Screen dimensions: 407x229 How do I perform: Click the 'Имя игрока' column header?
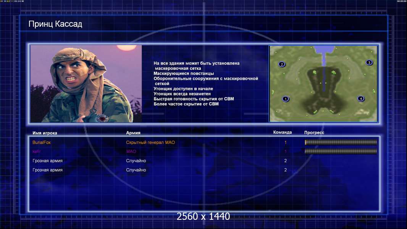coord(45,133)
